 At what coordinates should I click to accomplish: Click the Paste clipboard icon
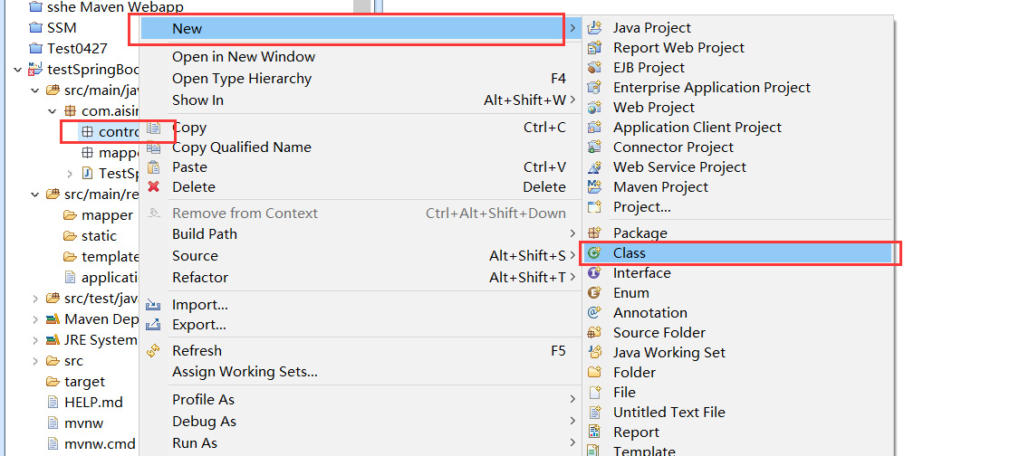pyautogui.click(x=154, y=167)
